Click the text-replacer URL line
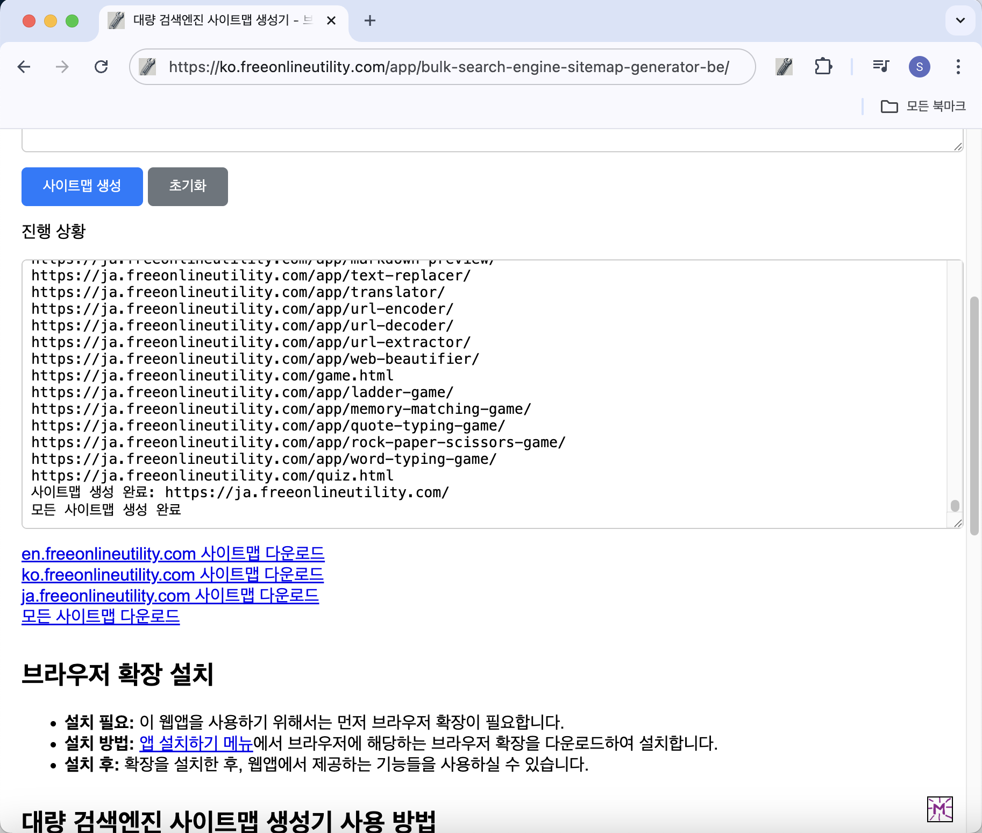Viewport: 982px width, 833px height. (251, 276)
